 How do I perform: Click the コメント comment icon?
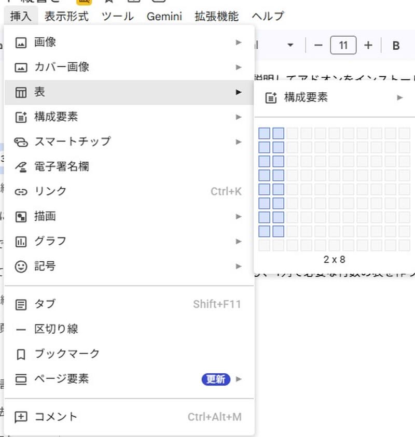tap(21, 417)
